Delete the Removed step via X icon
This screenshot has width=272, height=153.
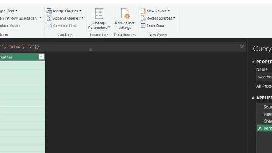(260, 128)
